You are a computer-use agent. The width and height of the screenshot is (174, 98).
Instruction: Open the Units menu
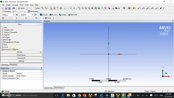27,5
